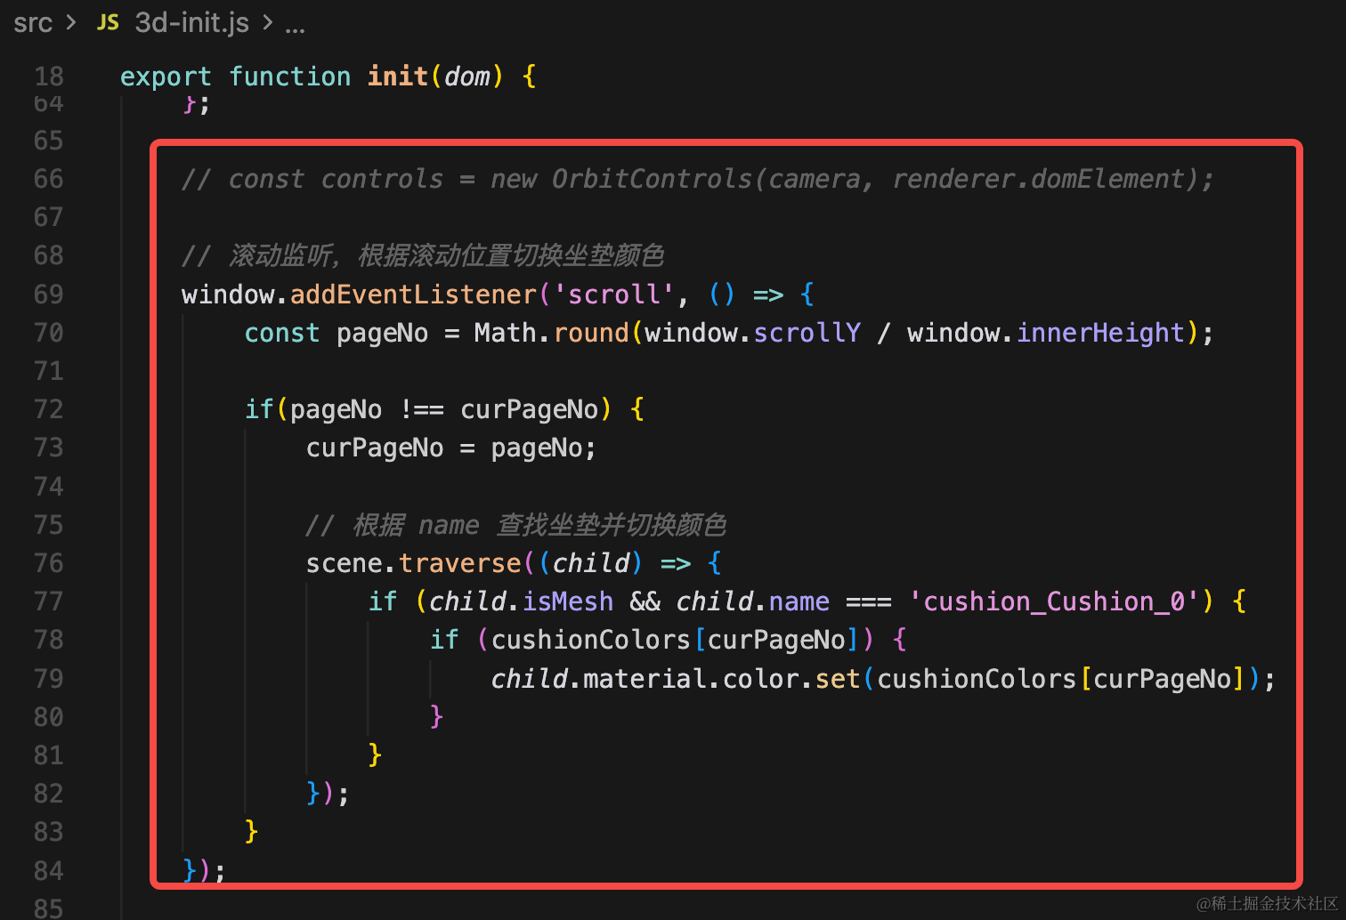1346x920 pixels.
Task: Click the 'cushion_Cushion_0' string
Action: tap(1055, 601)
